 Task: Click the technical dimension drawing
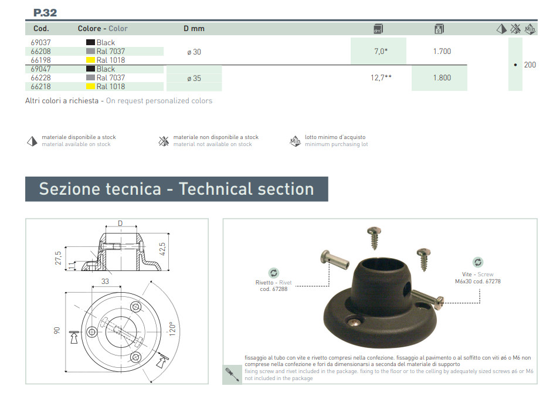117,301
